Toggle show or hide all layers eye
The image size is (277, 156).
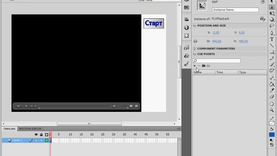click(x=36, y=135)
